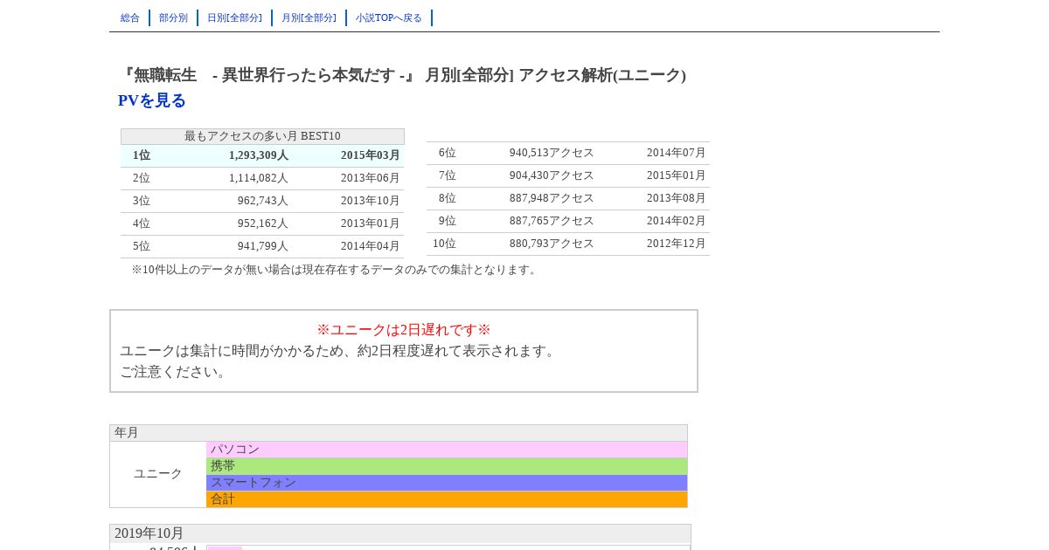Click the 最もアクセスの多い月 BEST10 header
This screenshot has width=1049, height=550.
pos(262,136)
